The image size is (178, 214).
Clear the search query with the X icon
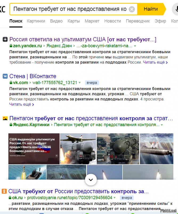132,9
